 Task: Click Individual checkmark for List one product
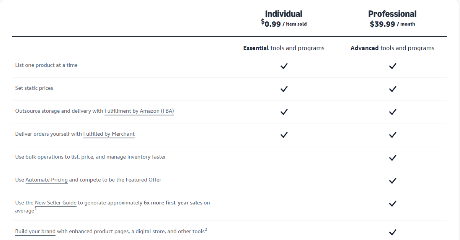tap(284, 66)
